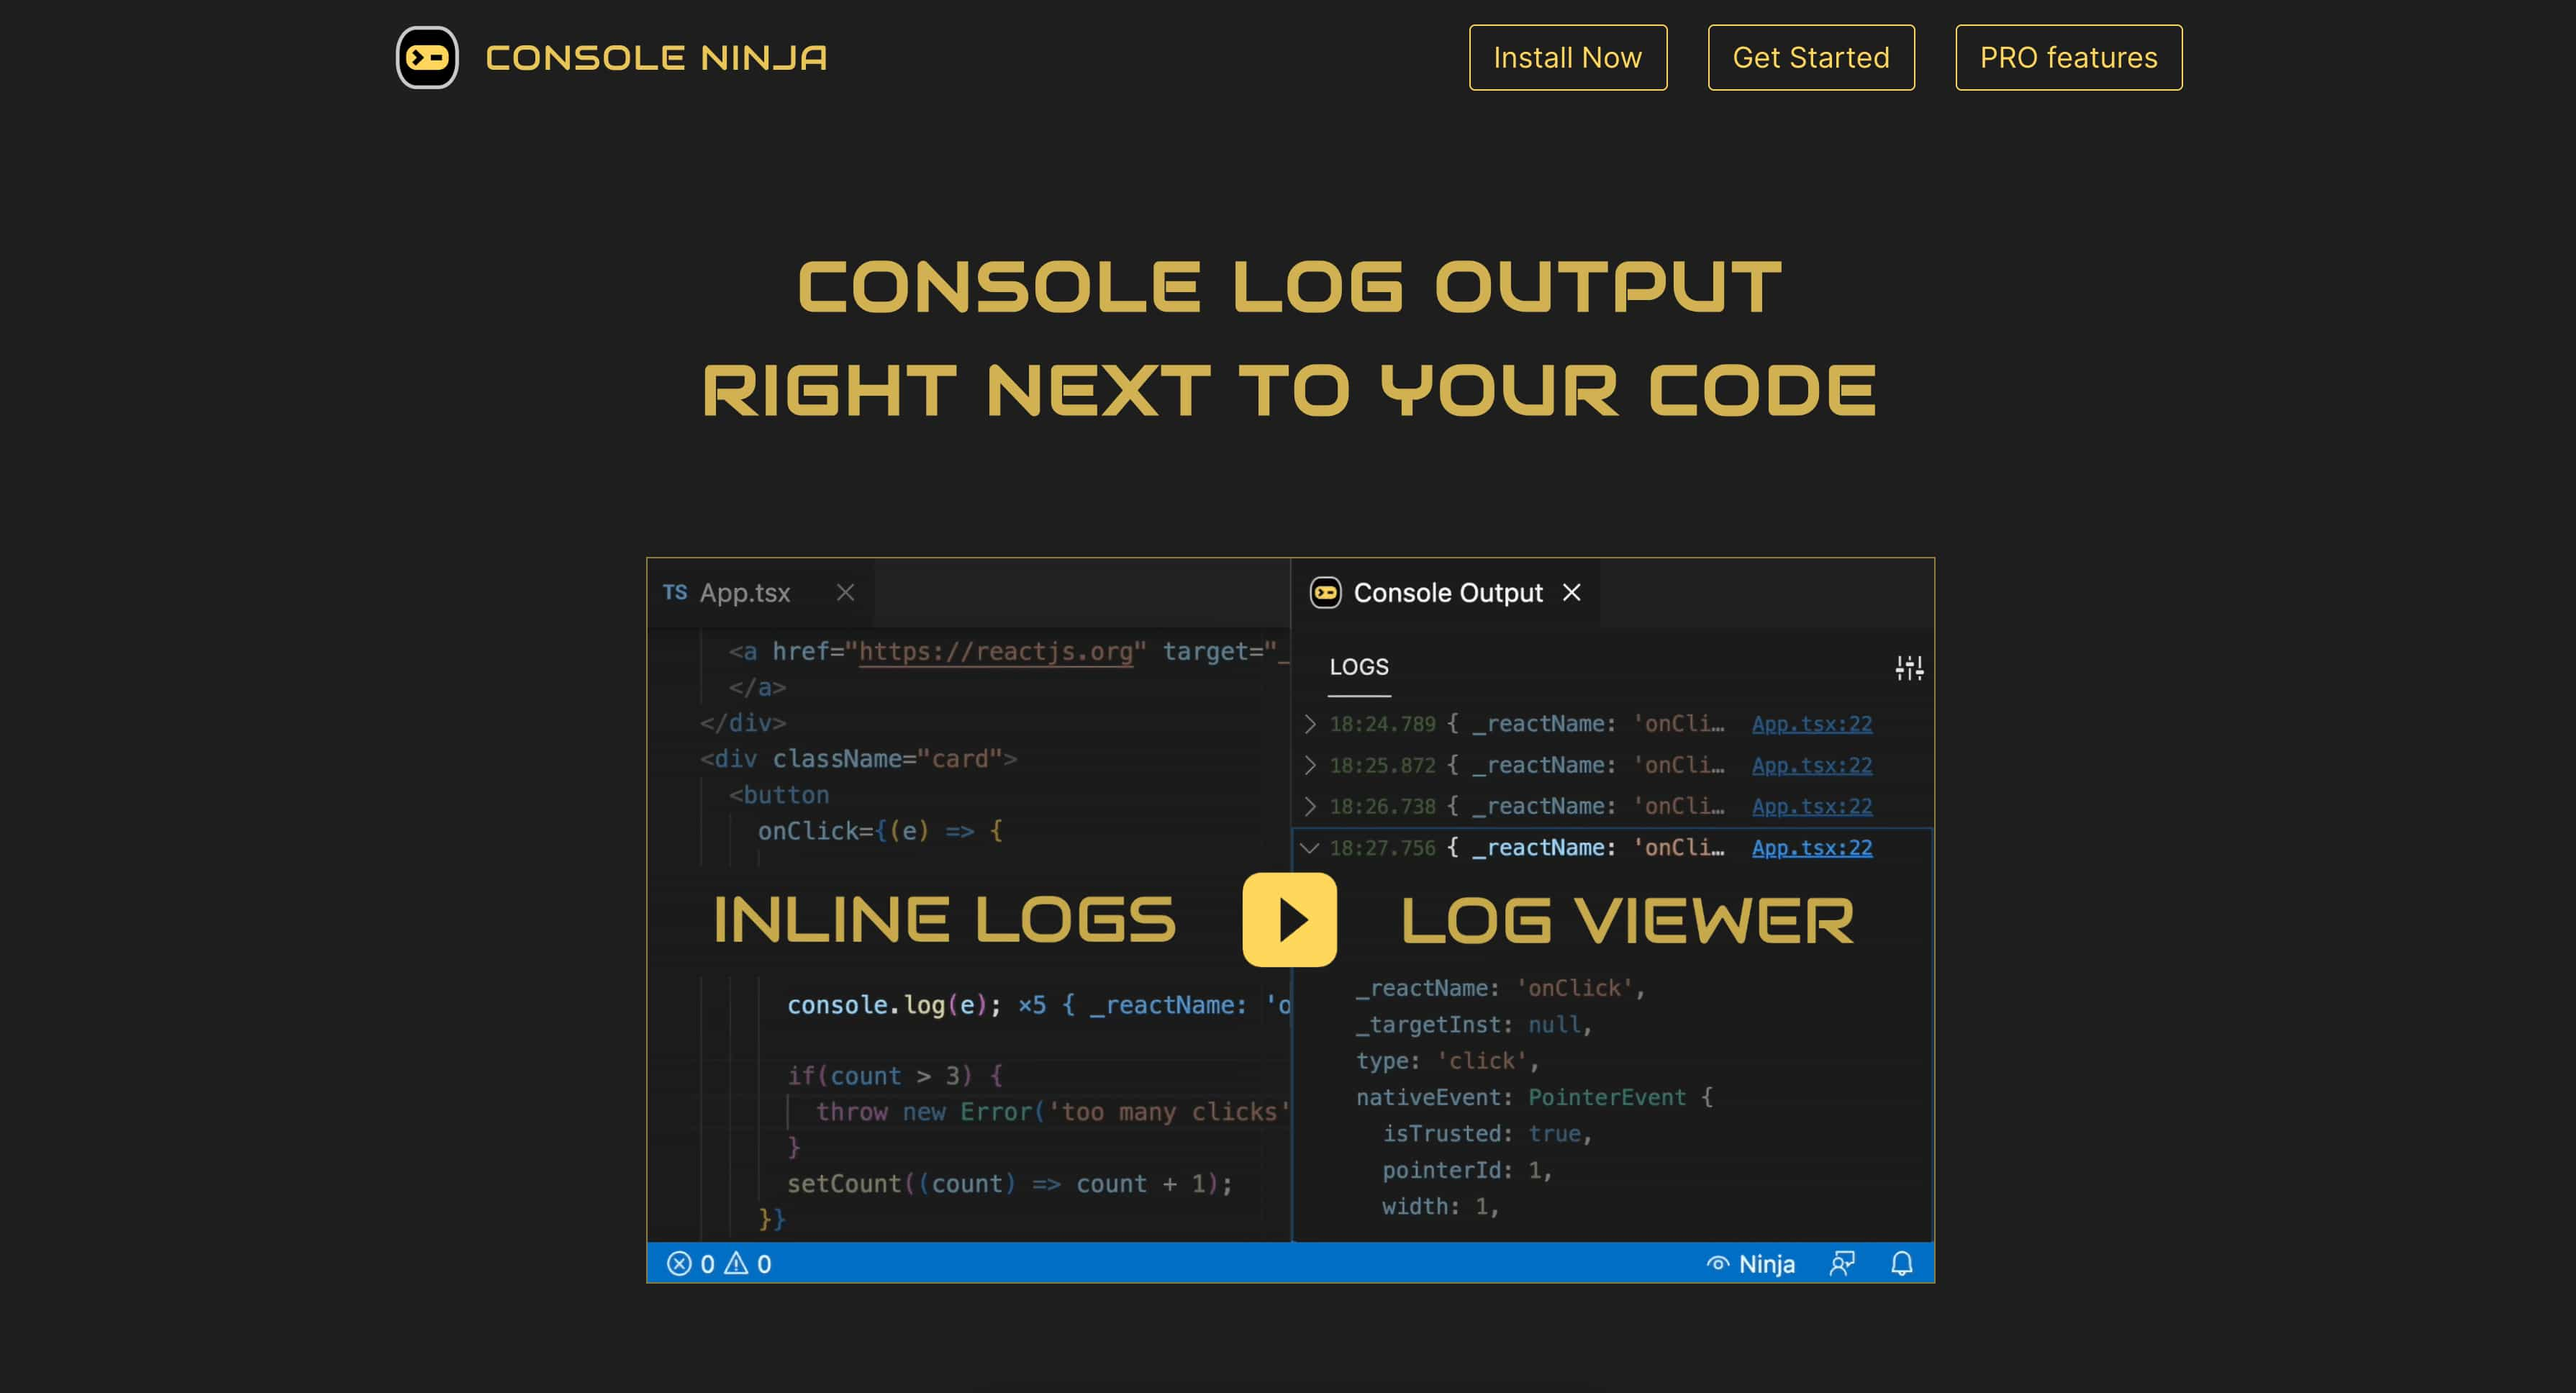Open log filter settings sliders icon

[x=1908, y=668]
